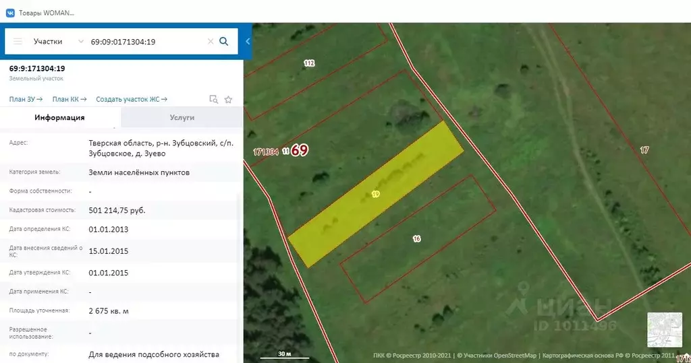Viewport: 691px width, 363px height.
Task: Click parcel 16 on the map
Action: (x=416, y=239)
